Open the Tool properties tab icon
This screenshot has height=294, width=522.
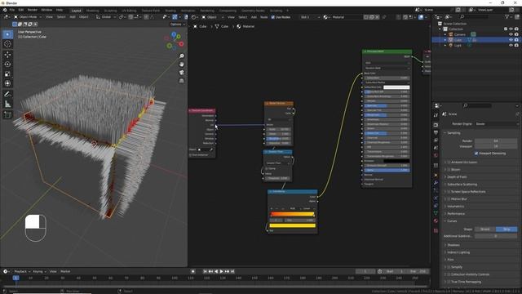436,115
